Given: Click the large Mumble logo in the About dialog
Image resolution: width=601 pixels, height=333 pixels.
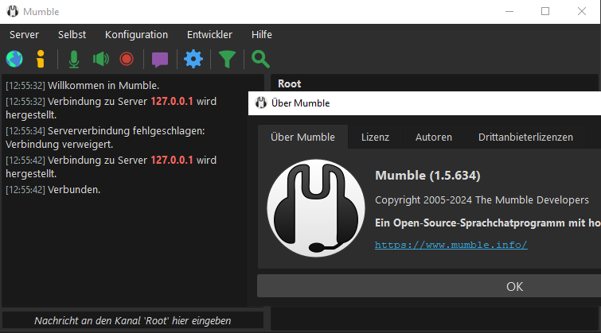Looking at the screenshot, I should (316, 208).
